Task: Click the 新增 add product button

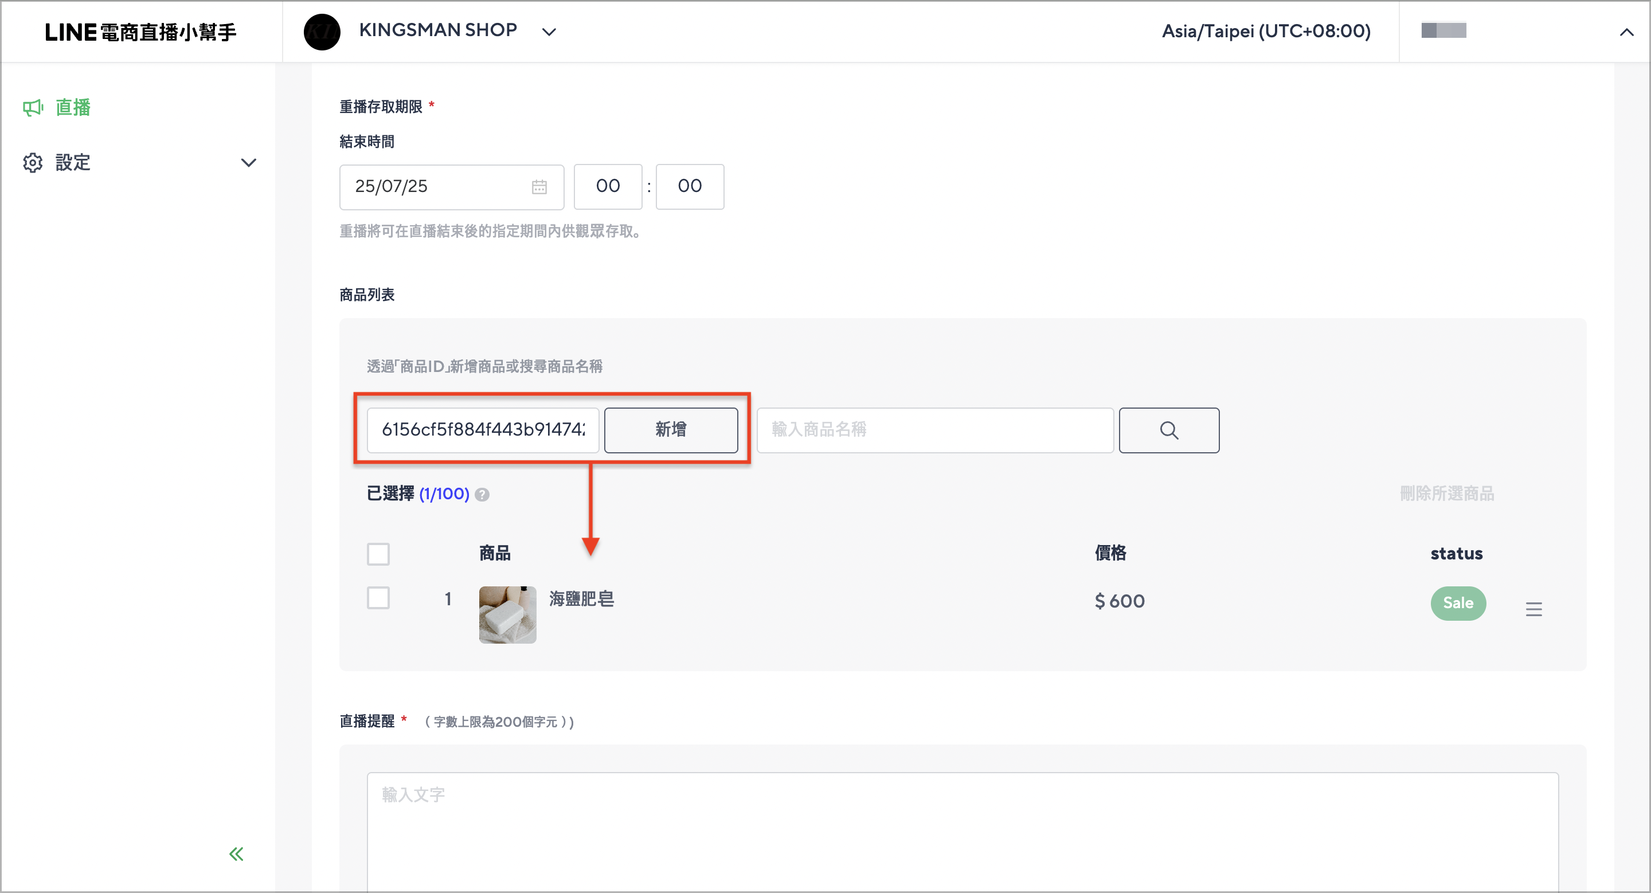Action: 671,430
